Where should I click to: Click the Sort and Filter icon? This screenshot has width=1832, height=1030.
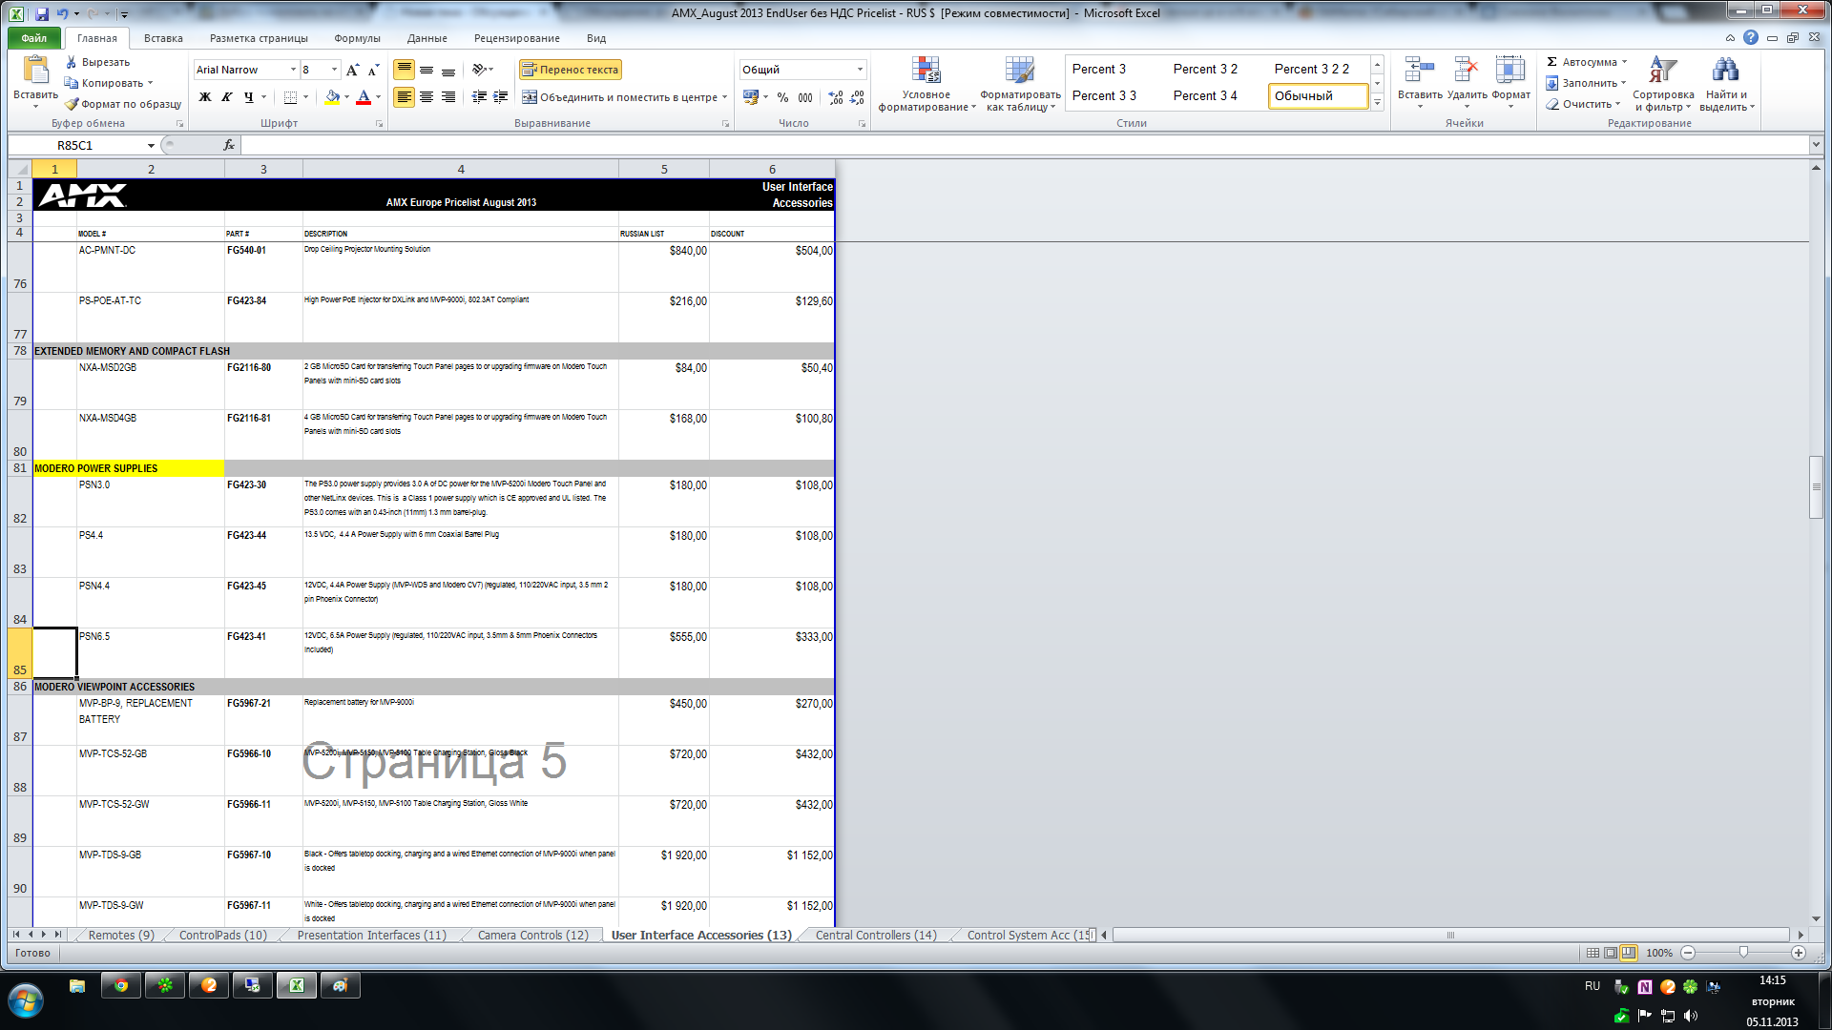(1663, 71)
